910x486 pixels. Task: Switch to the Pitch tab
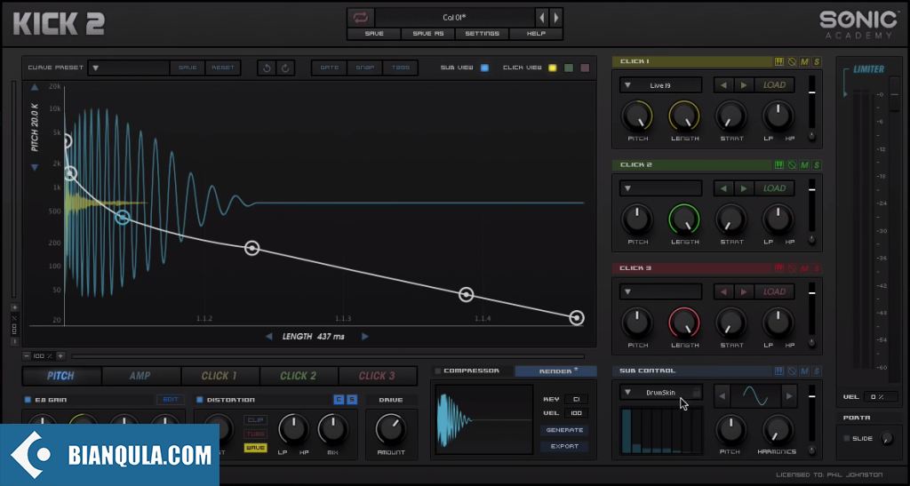pos(61,376)
